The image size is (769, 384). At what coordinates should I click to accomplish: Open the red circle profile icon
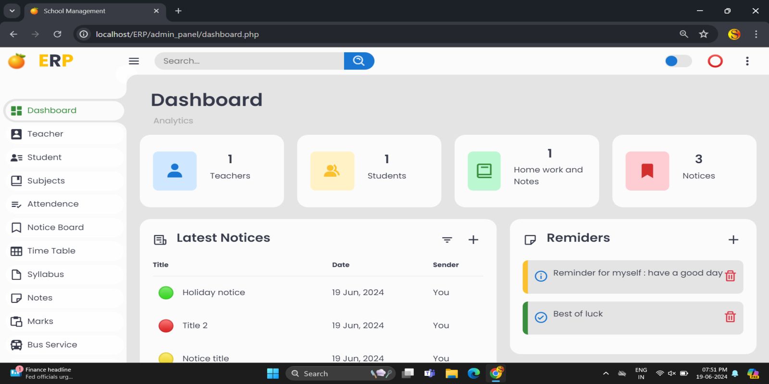(715, 61)
